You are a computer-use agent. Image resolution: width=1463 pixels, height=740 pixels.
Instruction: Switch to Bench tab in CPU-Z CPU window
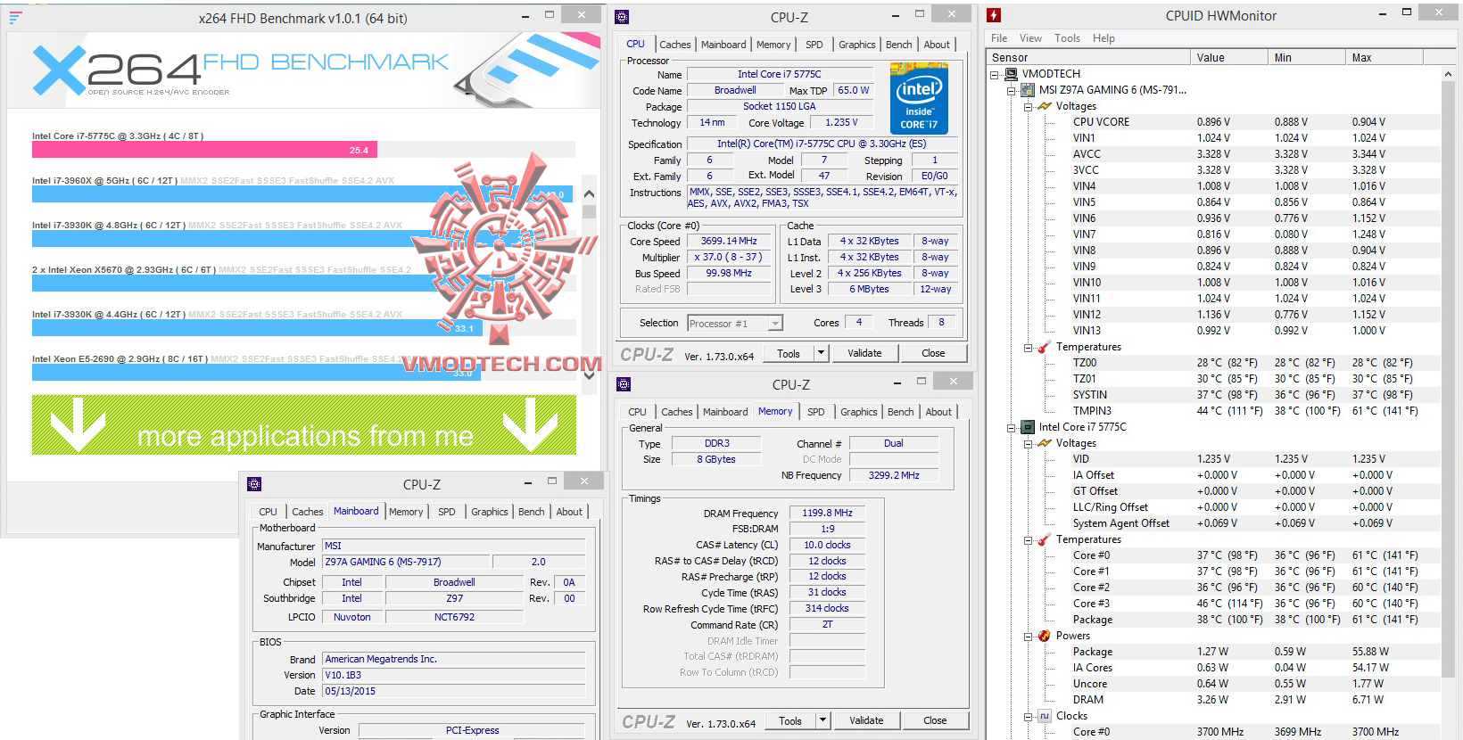click(898, 45)
